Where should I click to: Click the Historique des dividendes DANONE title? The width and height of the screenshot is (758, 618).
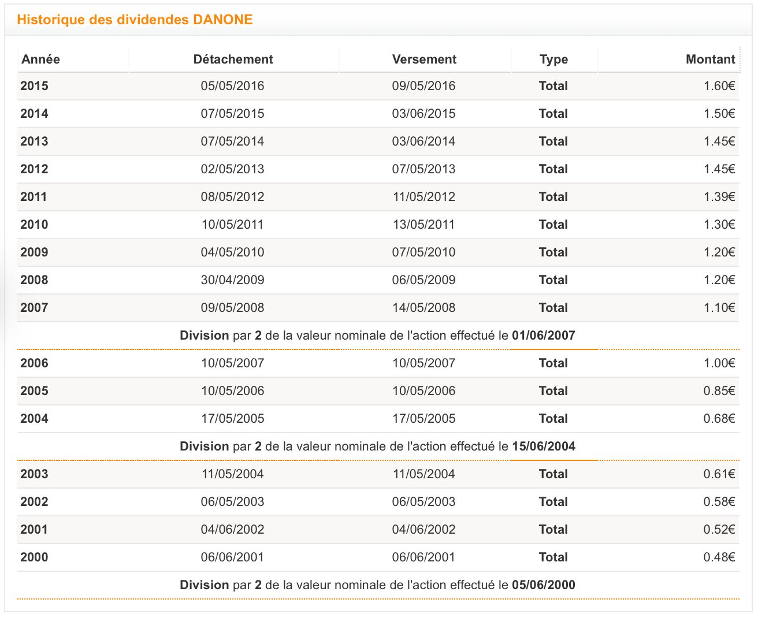[x=135, y=20]
